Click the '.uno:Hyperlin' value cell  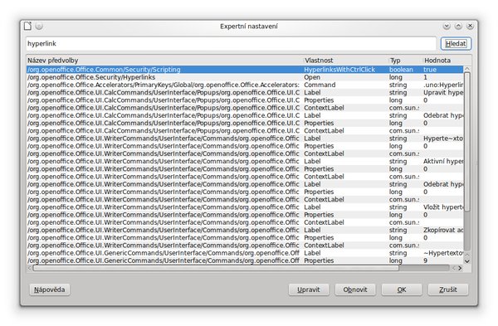[x=443, y=85]
